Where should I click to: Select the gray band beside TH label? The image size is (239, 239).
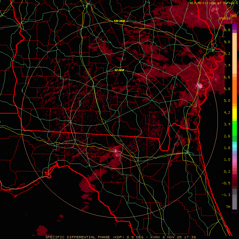[234, 204]
